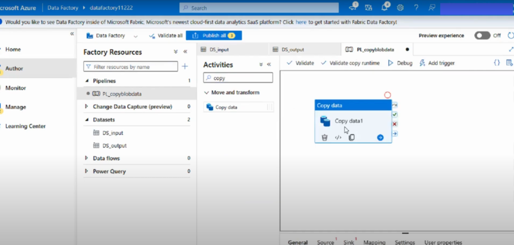This screenshot has width=514, height=245.
Task: Open Manage in left navigation
Action: [x=16, y=107]
